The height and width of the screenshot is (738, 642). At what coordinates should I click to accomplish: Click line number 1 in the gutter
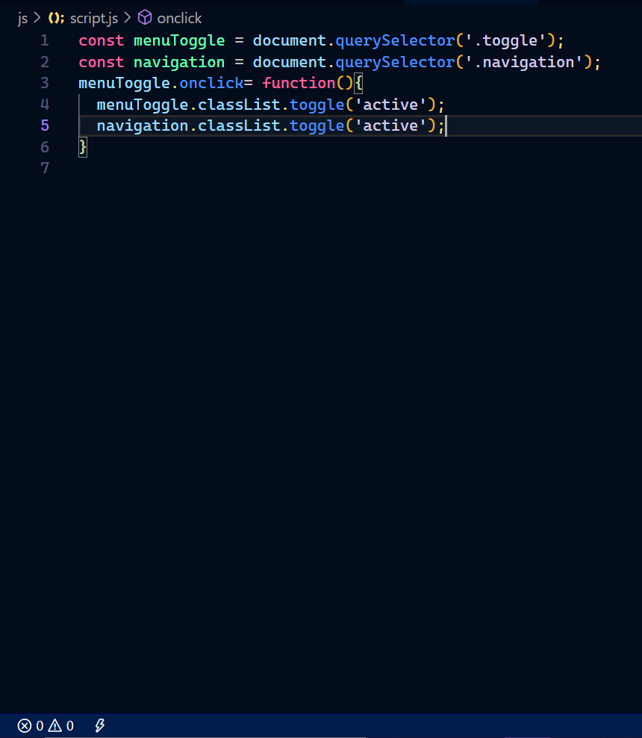tap(45, 40)
